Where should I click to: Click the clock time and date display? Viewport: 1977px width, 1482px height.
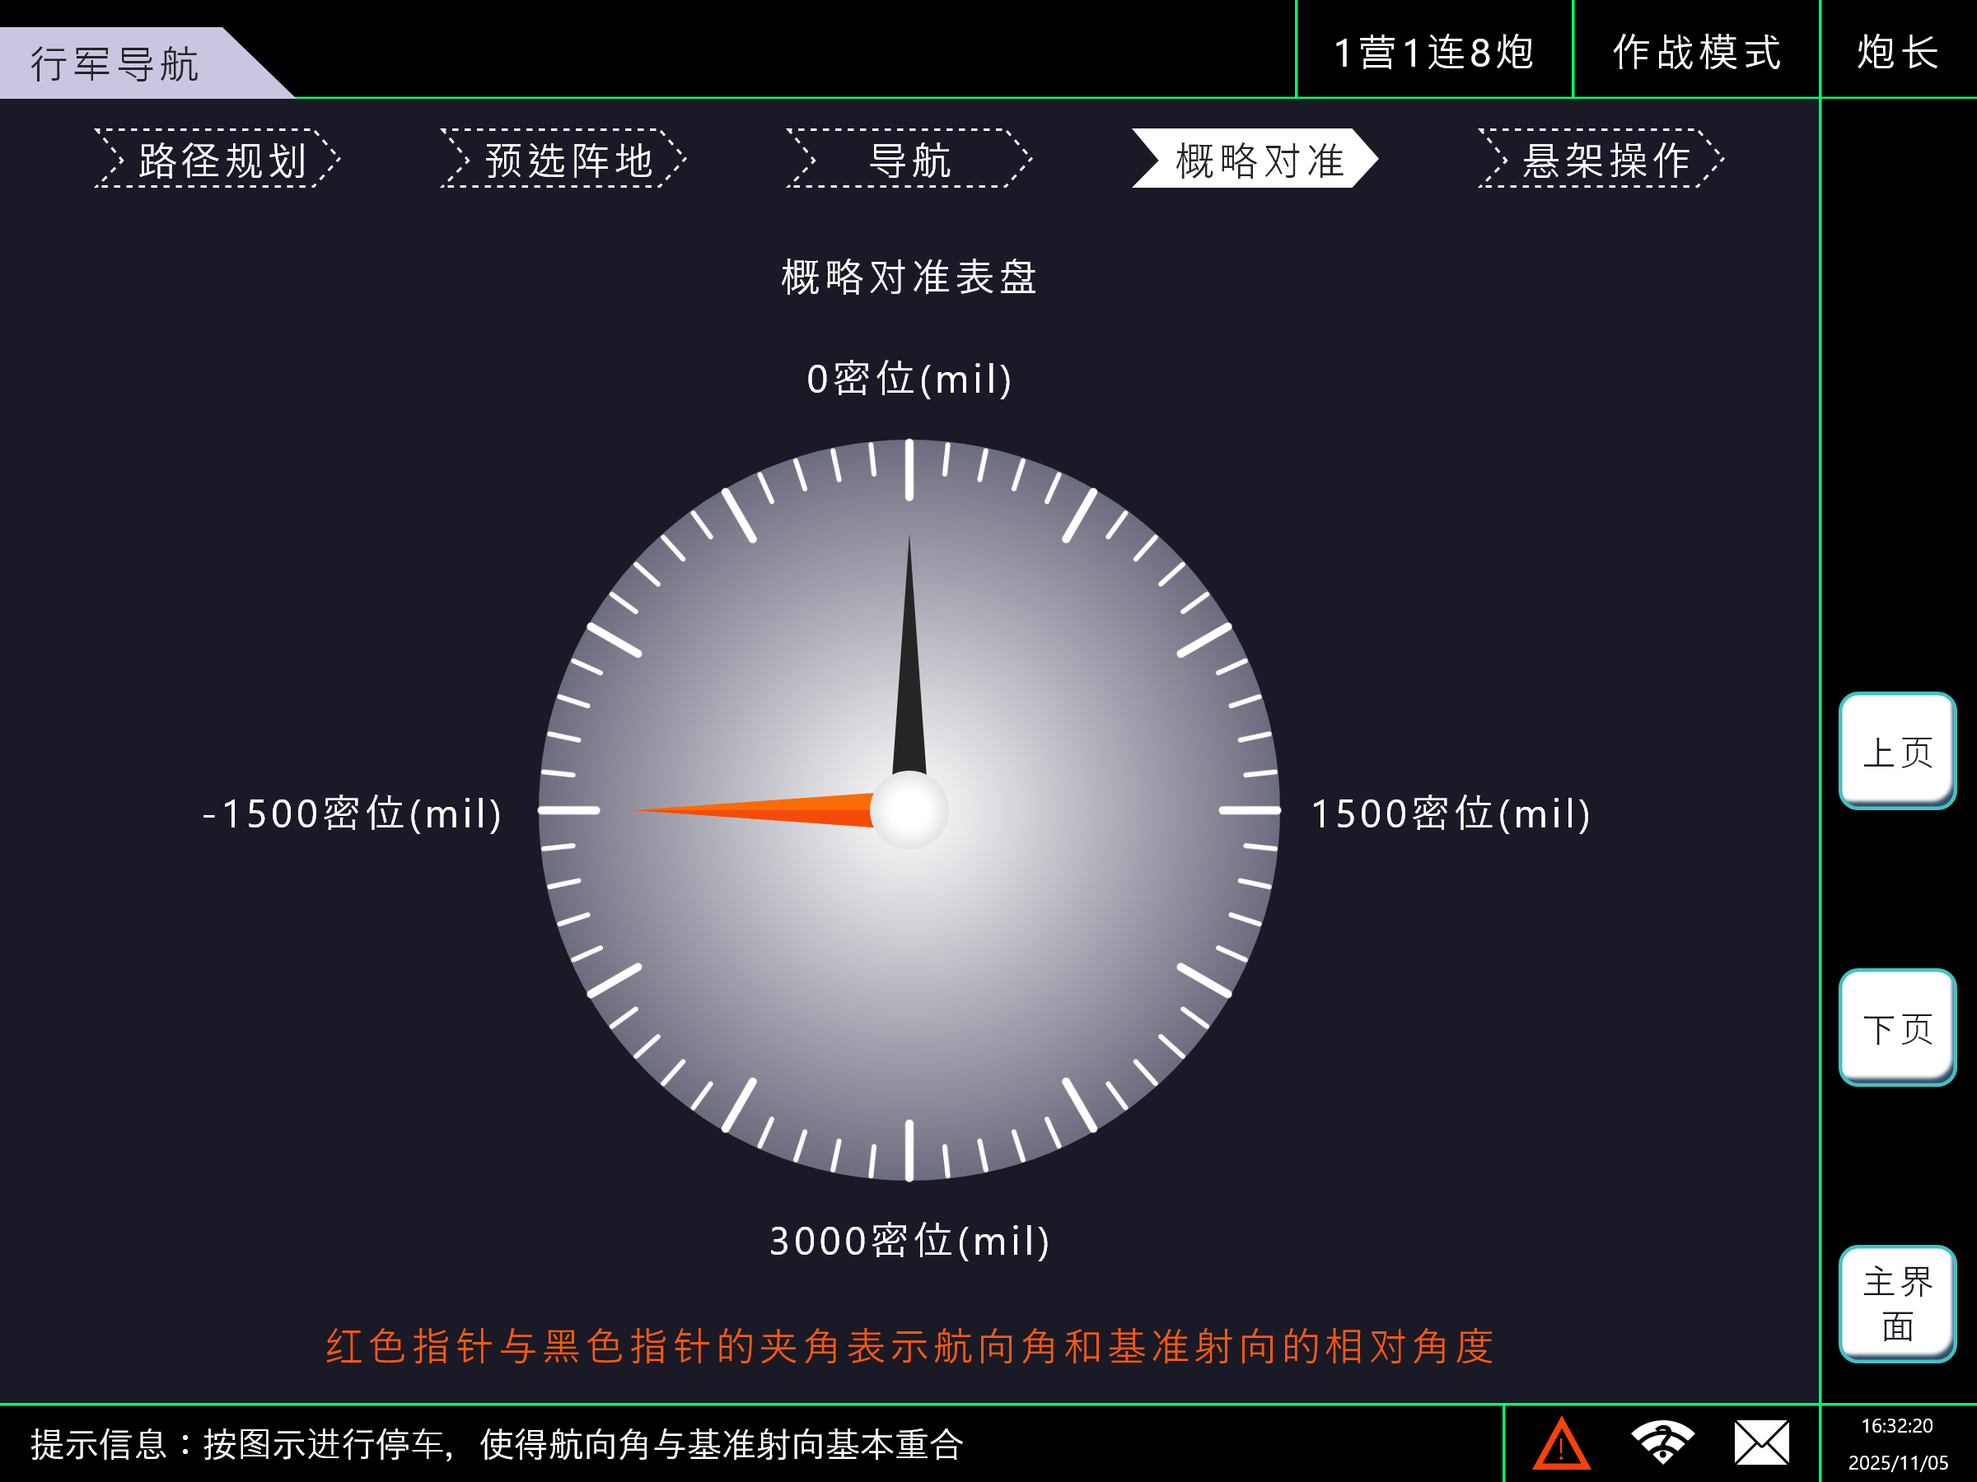click(x=1896, y=1443)
